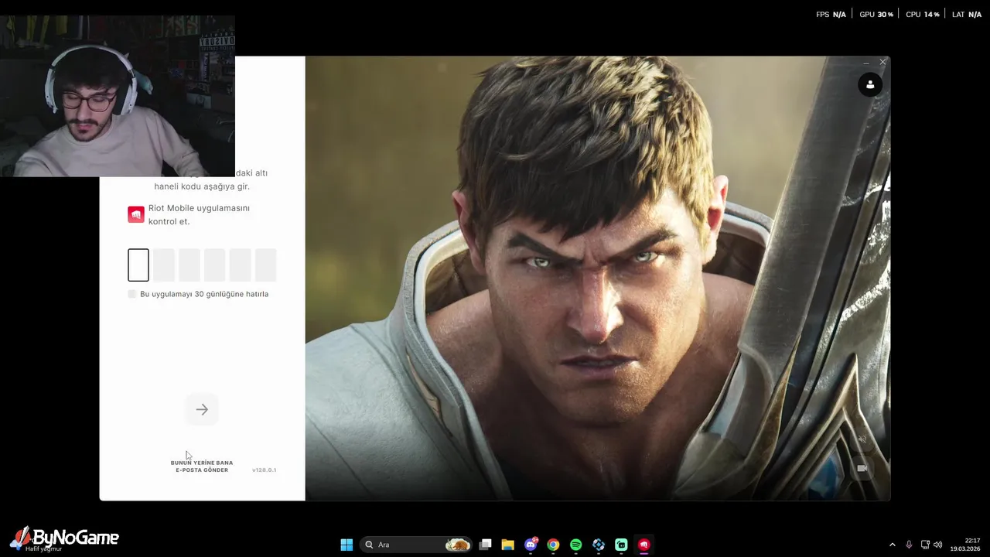This screenshot has height=557, width=990.
Task: Open Google Chrome from the taskbar
Action: point(553,545)
